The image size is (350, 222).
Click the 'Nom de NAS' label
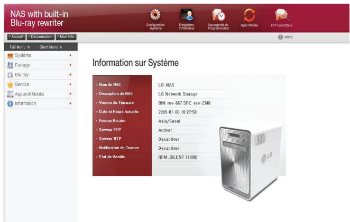[110, 84]
